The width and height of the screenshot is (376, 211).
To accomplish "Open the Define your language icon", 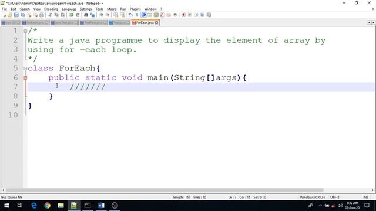I will (150, 15).
